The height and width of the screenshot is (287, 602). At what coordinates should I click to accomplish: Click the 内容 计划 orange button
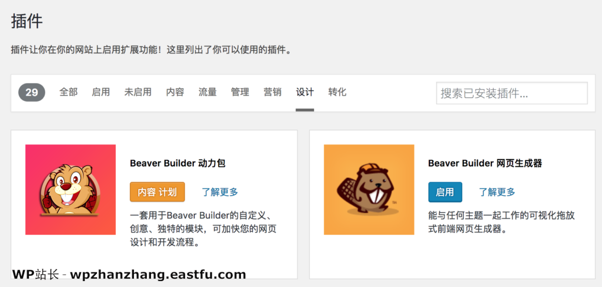pos(158,192)
